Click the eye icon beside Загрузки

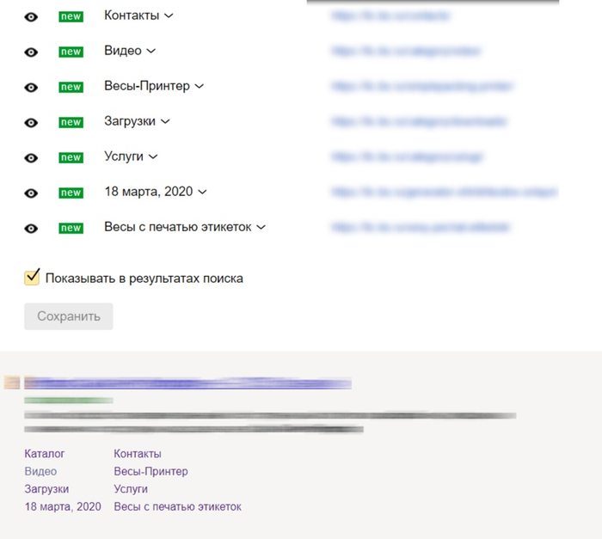[31, 122]
